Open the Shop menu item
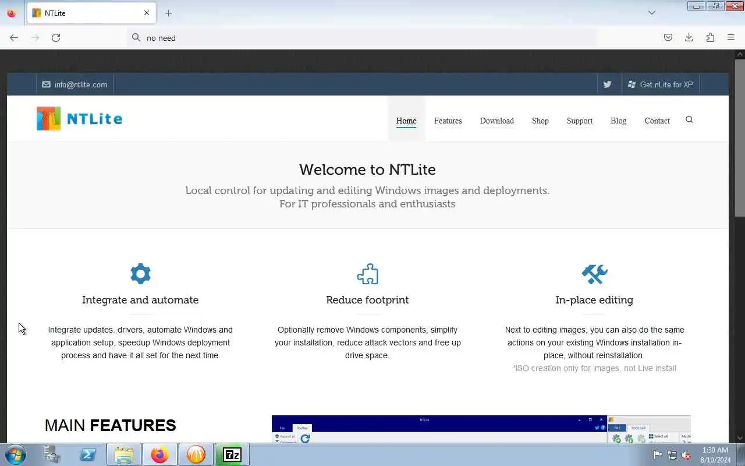 [540, 121]
